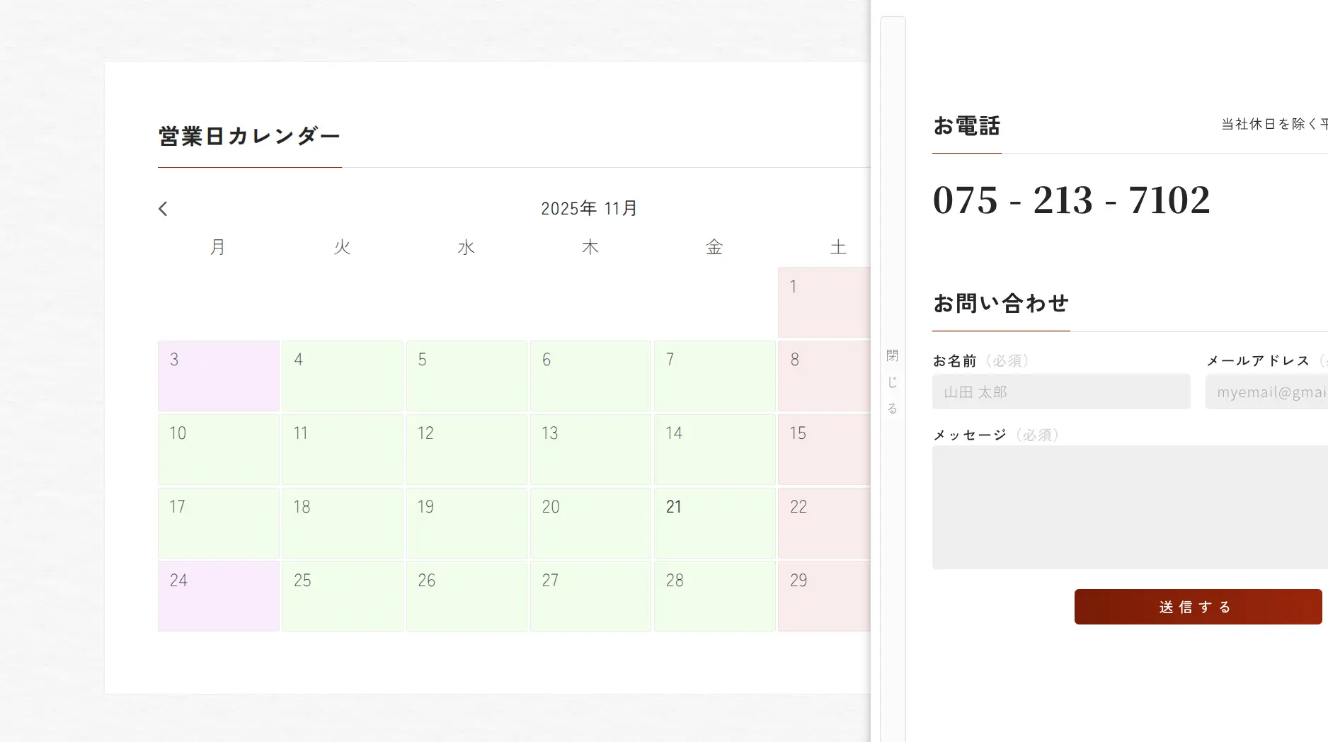
Task: Select Saturday November 15 cell
Action: click(x=823, y=450)
